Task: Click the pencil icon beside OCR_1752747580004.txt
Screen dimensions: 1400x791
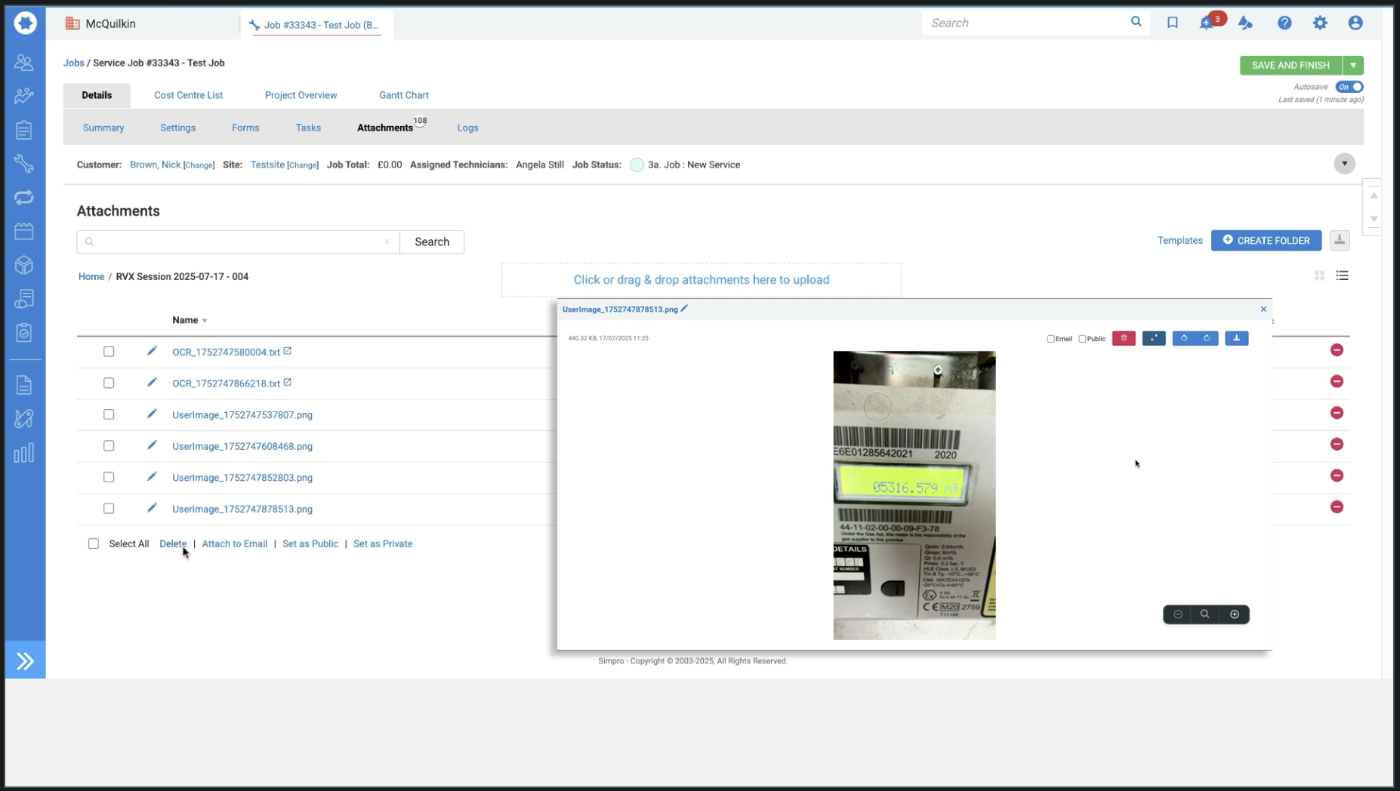Action: 152,351
